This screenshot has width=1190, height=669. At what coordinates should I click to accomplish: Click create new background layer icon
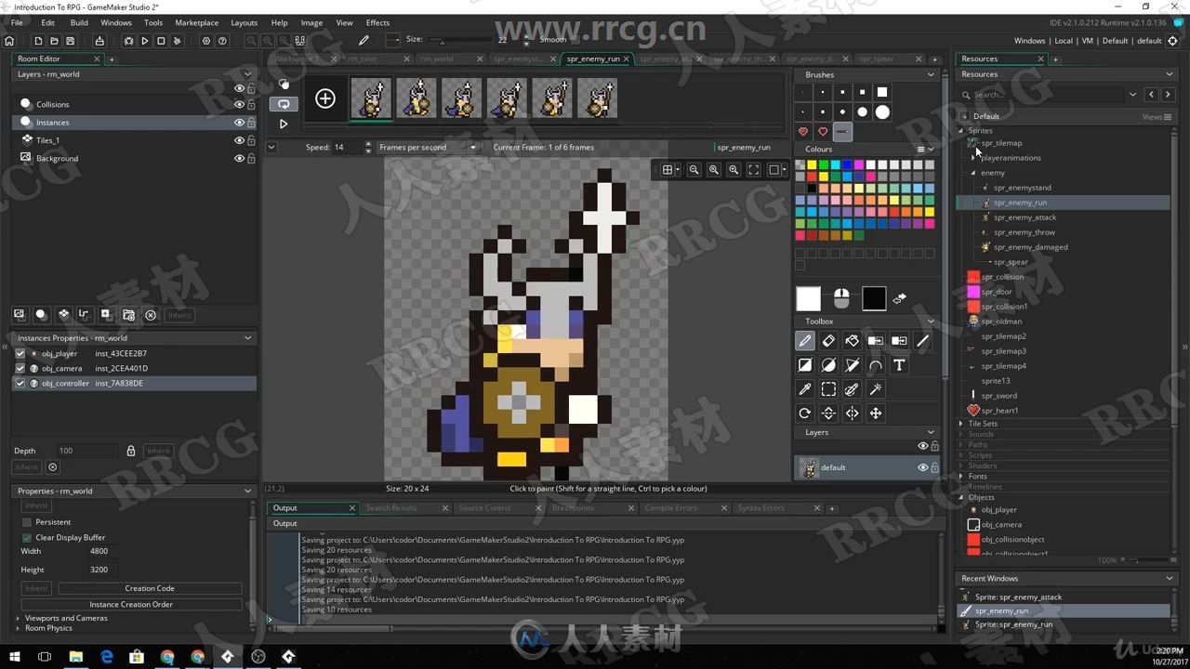(19, 315)
